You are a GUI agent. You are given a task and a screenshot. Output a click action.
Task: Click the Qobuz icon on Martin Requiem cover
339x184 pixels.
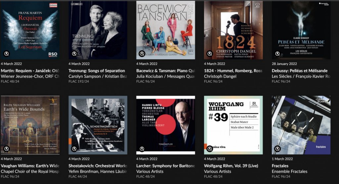click(x=7, y=54)
